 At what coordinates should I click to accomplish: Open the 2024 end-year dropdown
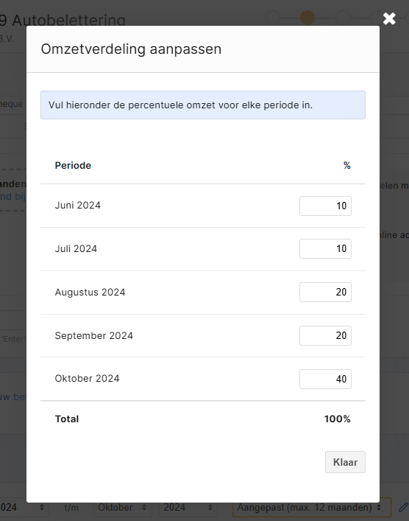(188, 508)
